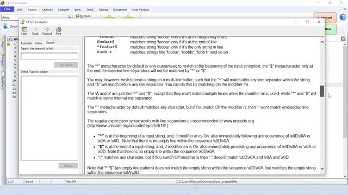Image resolution: width=348 pixels, height=195 pixels.
Task: Open the Options ribbon tab
Action: pyautogui.click(x=47, y=10)
